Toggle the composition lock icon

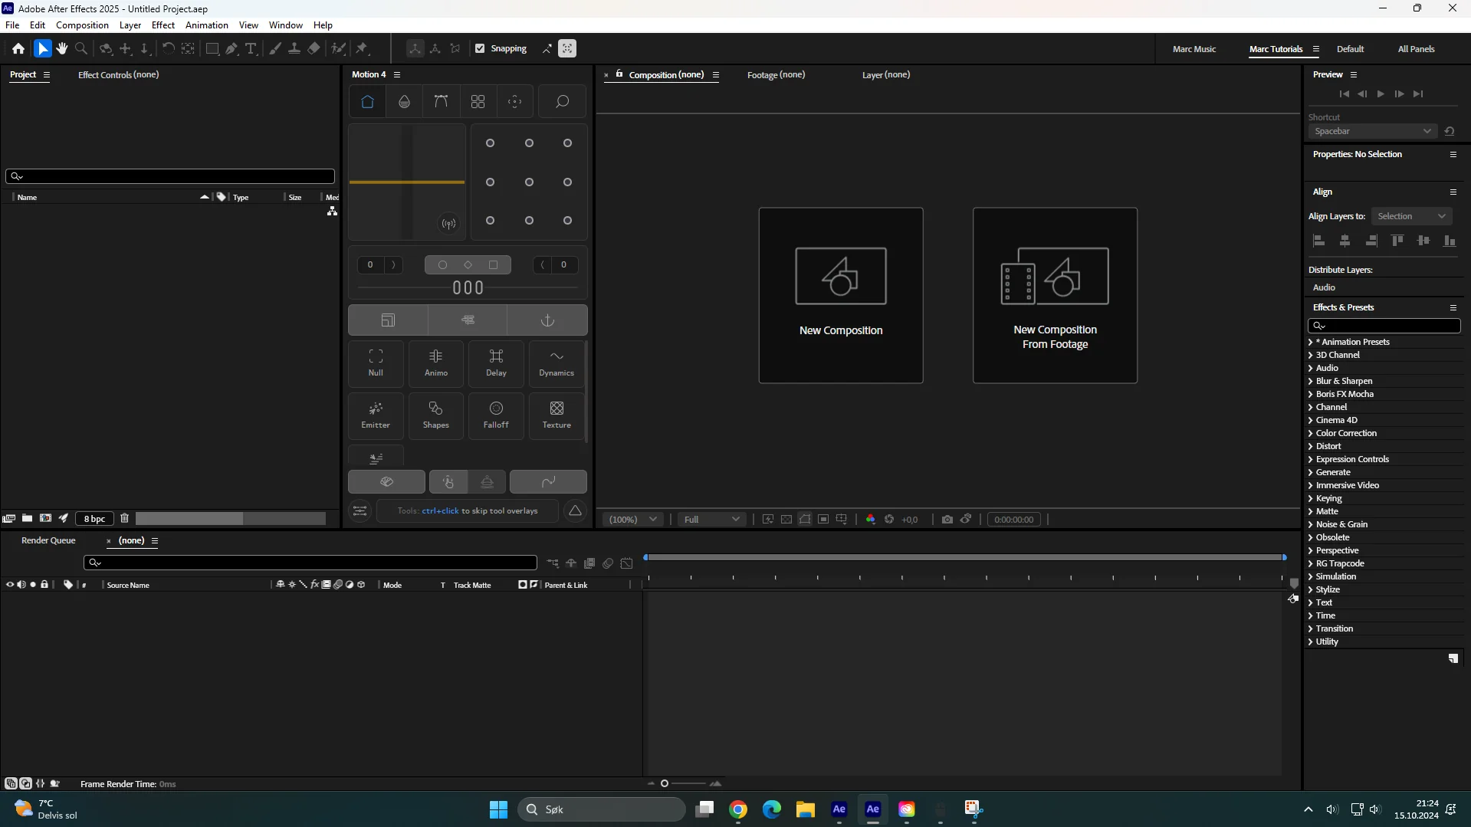(619, 74)
